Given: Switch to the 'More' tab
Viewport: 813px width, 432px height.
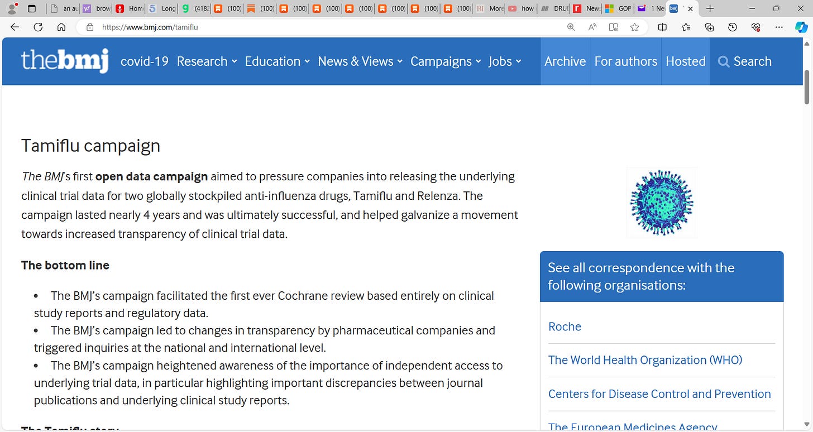Looking at the screenshot, I should coord(489,8).
